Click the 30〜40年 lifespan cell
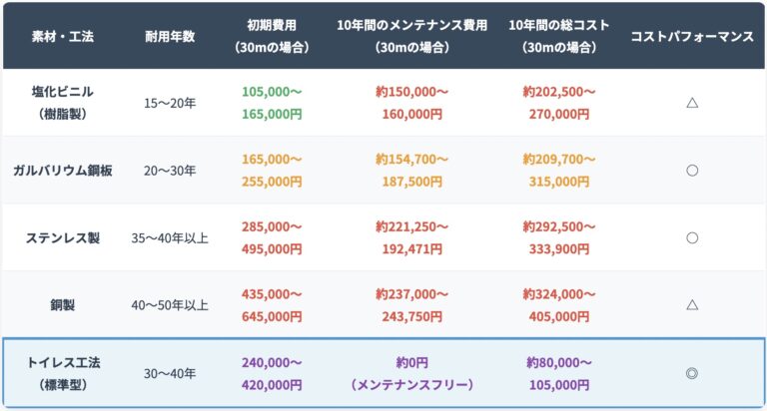Image resolution: width=767 pixels, height=411 pixels. [x=170, y=374]
